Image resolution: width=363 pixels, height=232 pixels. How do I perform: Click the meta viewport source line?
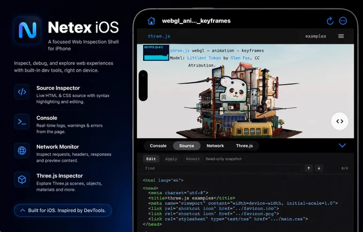coord(243,203)
